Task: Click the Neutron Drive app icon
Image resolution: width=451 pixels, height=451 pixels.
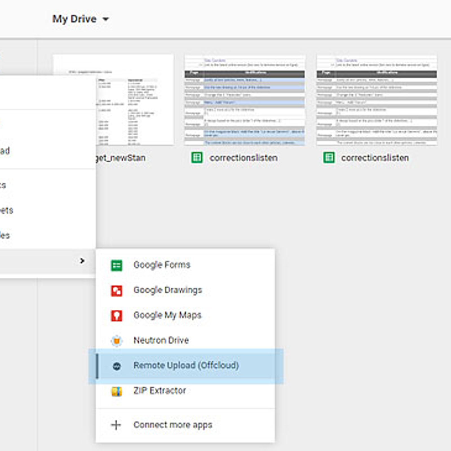Action: pyautogui.click(x=116, y=341)
